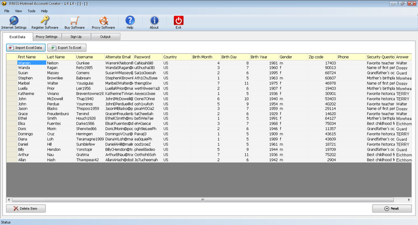Select the first name cell 'Ethel'
Viewport: 418px width, 225px height.
pyautogui.click(x=32, y=118)
